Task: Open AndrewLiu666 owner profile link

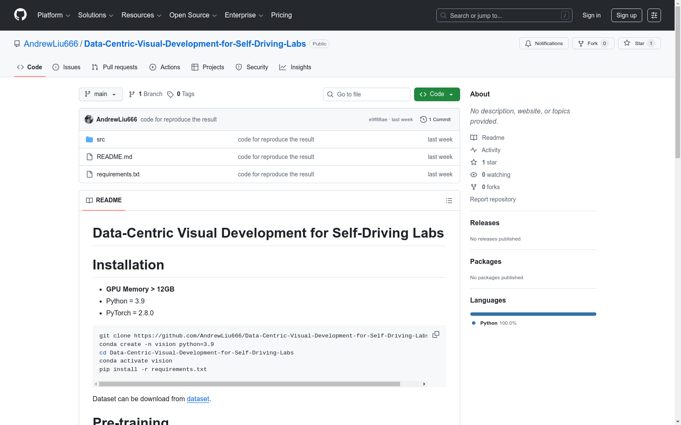Action: click(51, 44)
